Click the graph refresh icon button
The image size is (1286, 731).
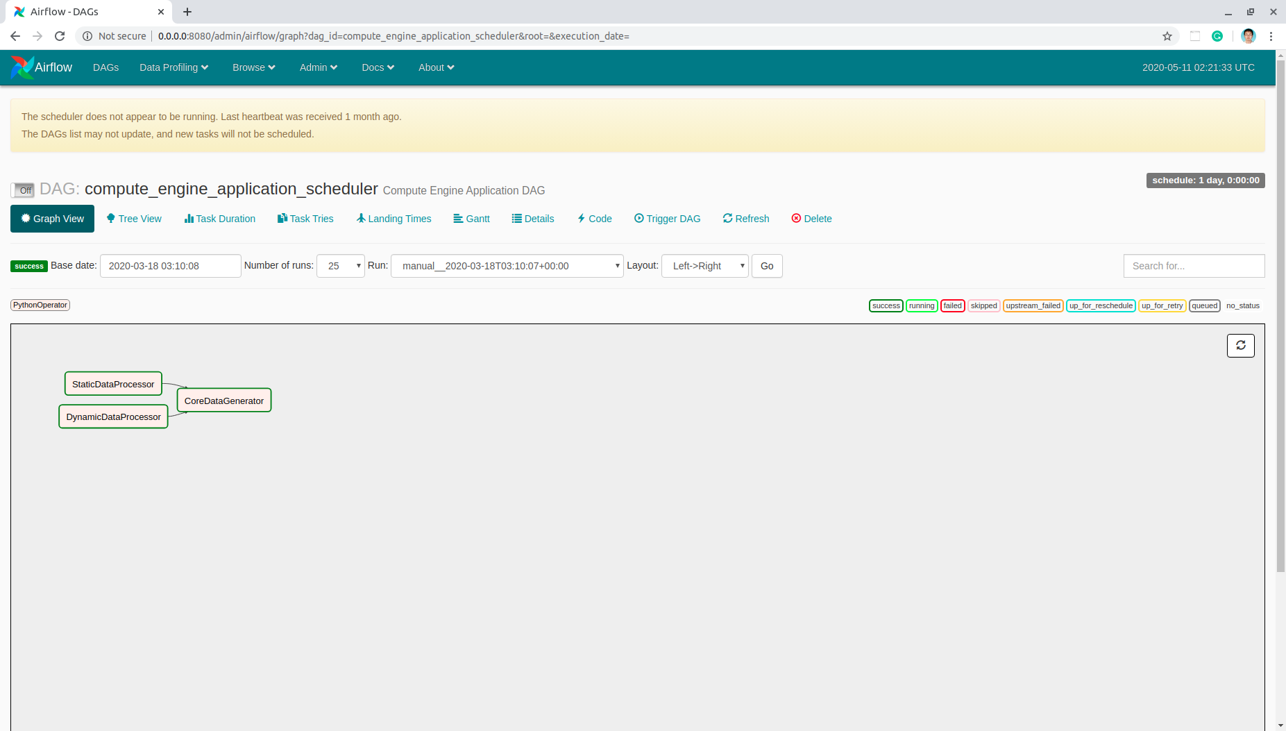tap(1240, 346)
